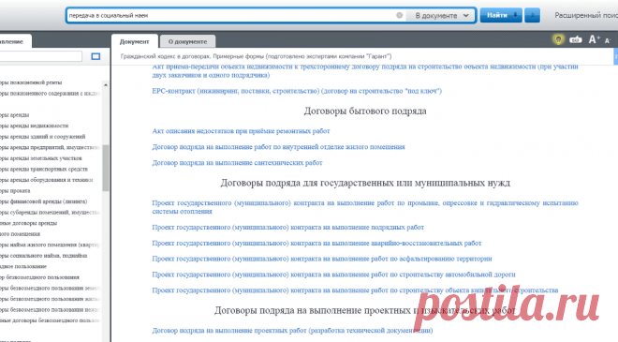The image size is (618, 342).
Task: Open the contract for 'строительству автомобильной дороги'
Action: click(333, 275)
